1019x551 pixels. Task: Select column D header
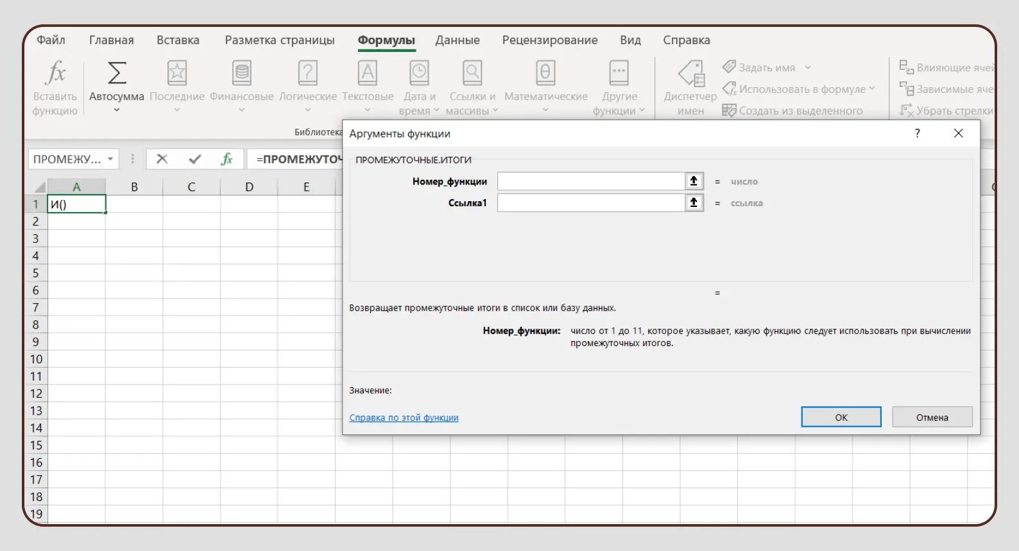249,187
